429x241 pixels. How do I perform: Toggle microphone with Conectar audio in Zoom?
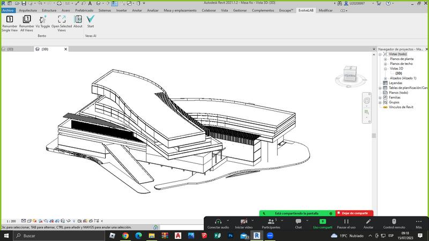click(218, 222)
